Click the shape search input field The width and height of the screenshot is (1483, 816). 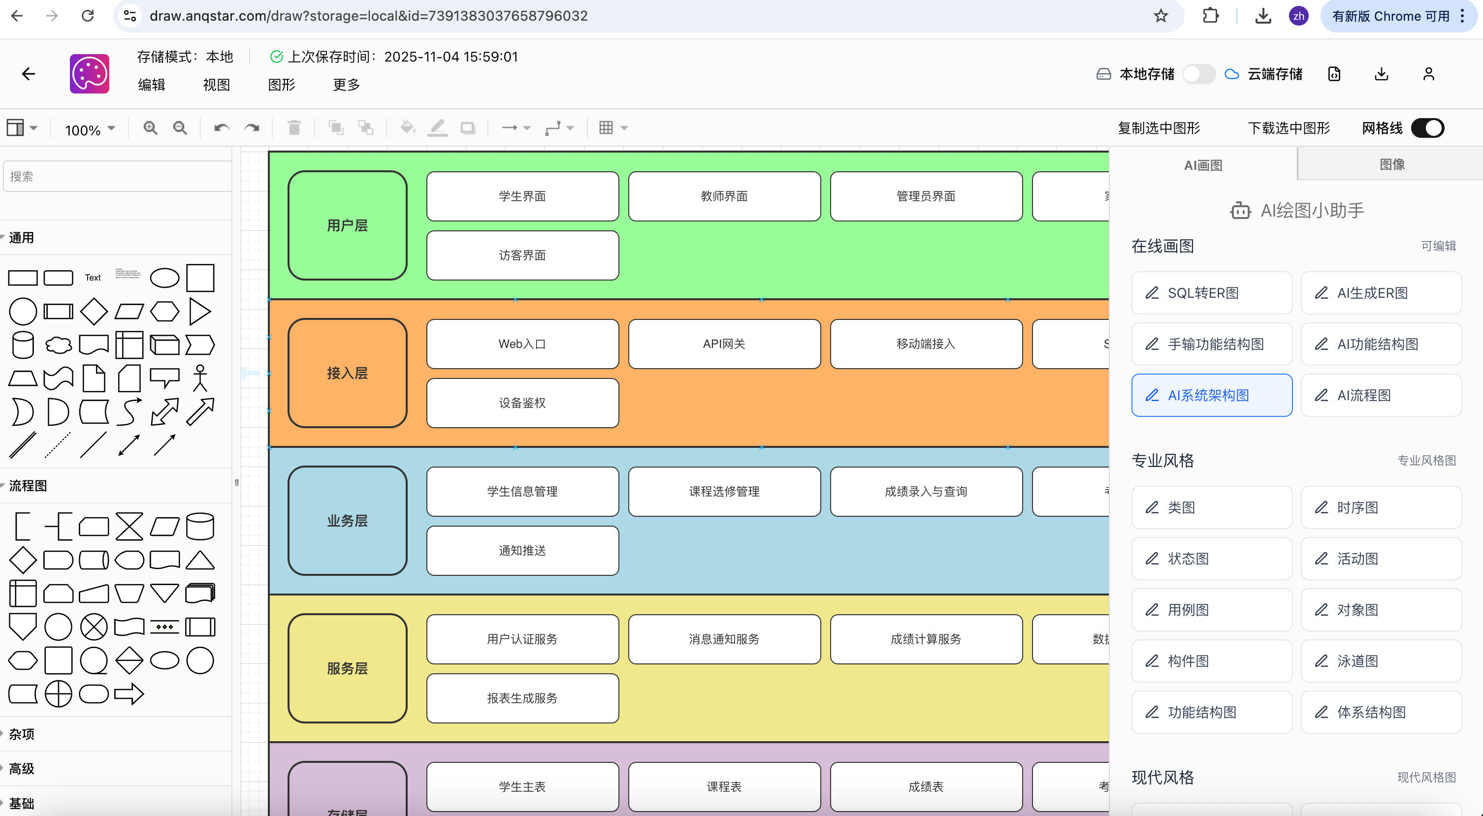(118, 176)
